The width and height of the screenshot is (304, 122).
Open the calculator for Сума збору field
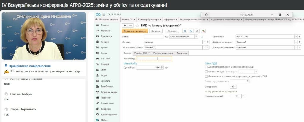[x=162, y=68]
